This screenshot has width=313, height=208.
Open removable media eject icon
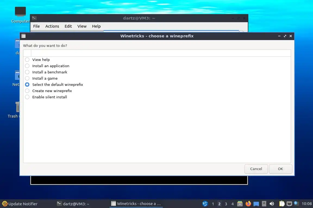[x=264, y=204]
